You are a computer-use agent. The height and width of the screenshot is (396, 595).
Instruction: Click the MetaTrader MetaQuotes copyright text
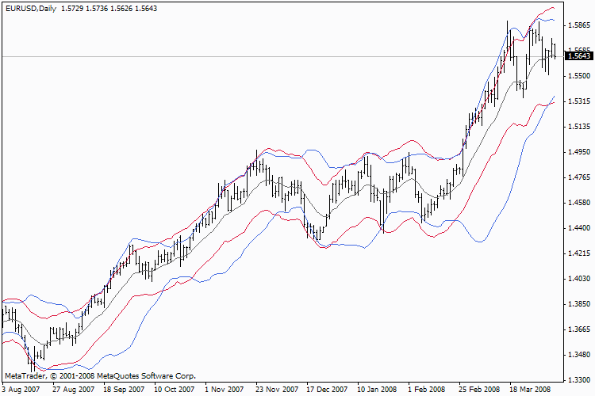click(100, 376)
